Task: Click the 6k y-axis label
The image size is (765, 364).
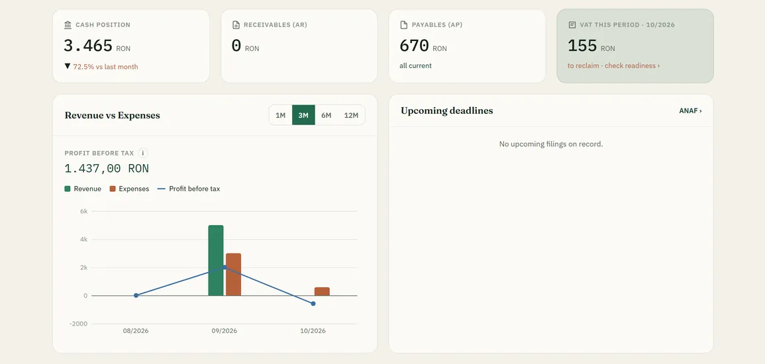Action: (x=84, y=212)
